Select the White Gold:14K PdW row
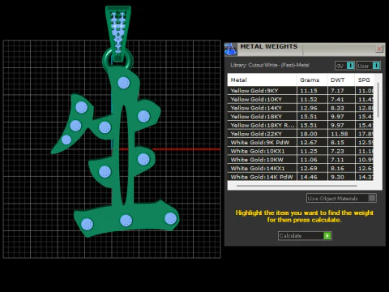 click(x=301, y=177)
